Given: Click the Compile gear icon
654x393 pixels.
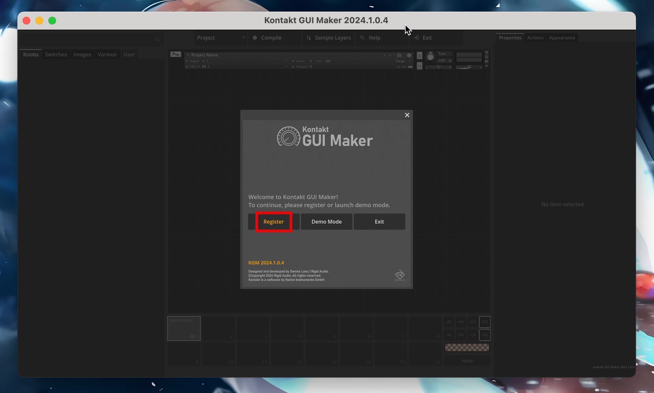Looking at the screenshot, I should coord(255,38).
